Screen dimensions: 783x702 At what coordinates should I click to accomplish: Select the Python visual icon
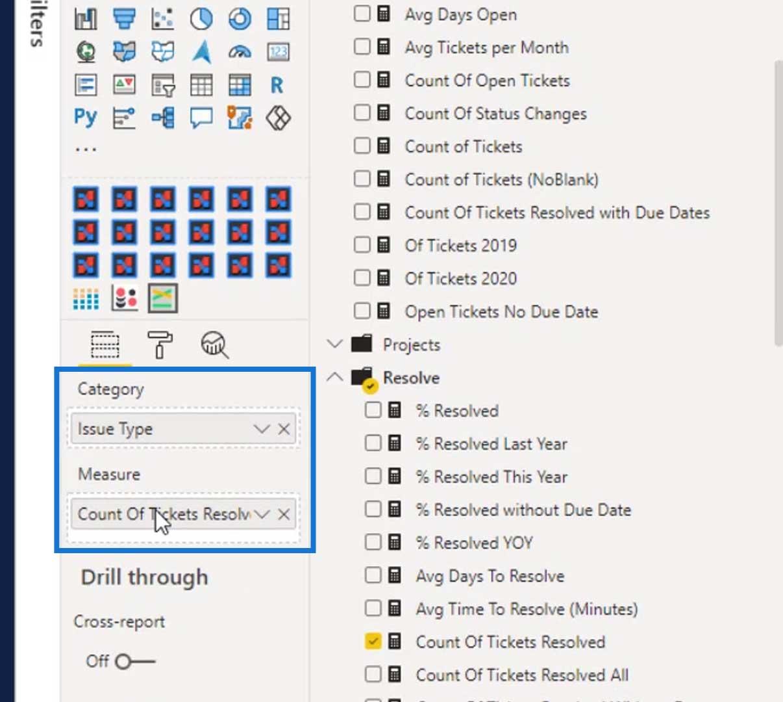[86, 118]
